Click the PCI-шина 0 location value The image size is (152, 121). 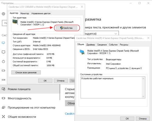[124, 68]
